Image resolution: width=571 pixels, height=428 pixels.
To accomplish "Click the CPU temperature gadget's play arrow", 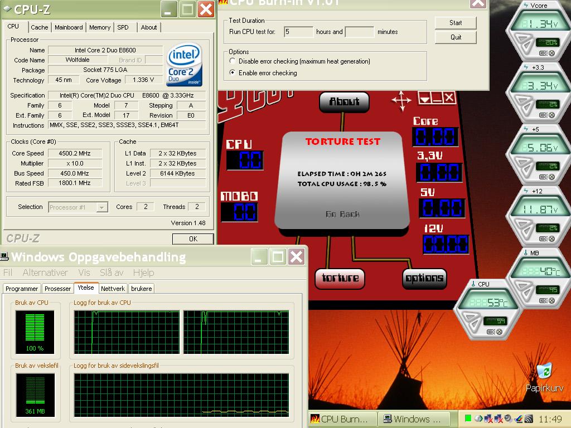I will (x=472, y=322).
